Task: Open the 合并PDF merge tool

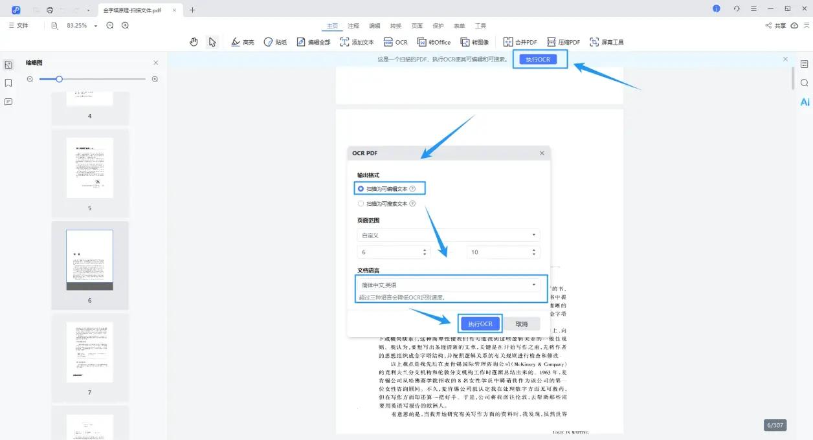Action: coord(520,42)
